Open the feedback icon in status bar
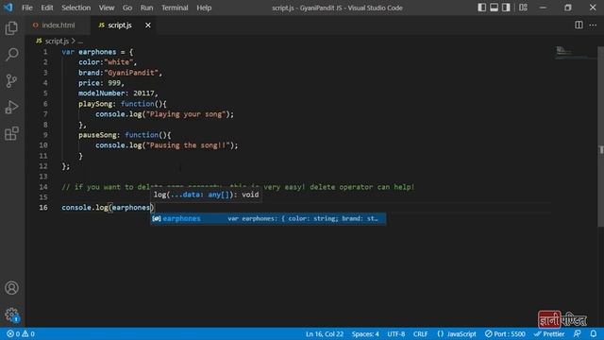The width and height of the screenshot is (604, 340). coord(577,333)
